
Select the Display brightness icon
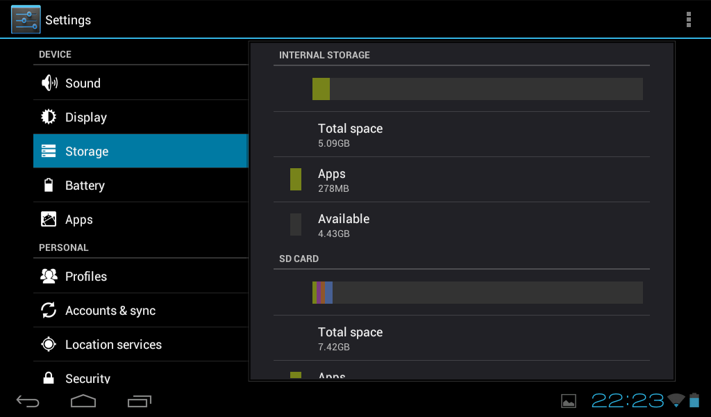pyautogui.click(x=49, y=117)
